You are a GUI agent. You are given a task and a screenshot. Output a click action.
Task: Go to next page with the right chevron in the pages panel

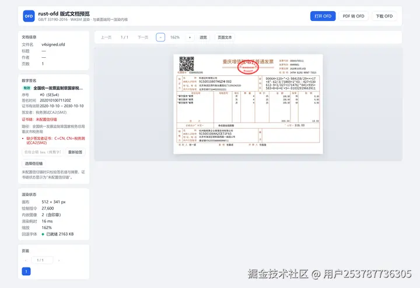(x=59, y=260)
